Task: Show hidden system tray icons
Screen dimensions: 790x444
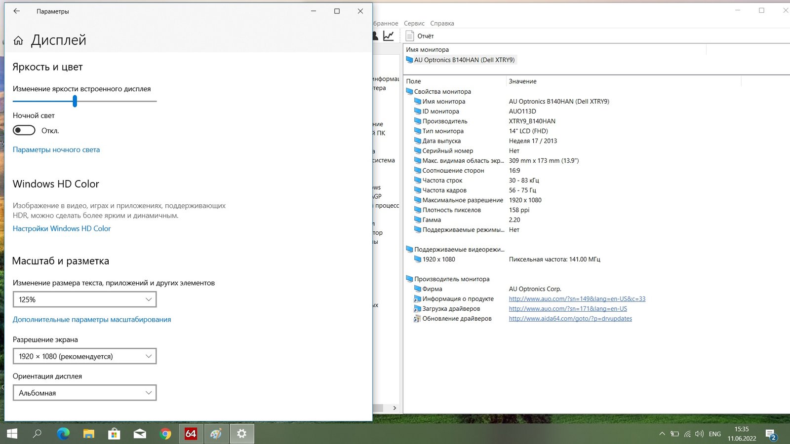Action: pos(662,434)
